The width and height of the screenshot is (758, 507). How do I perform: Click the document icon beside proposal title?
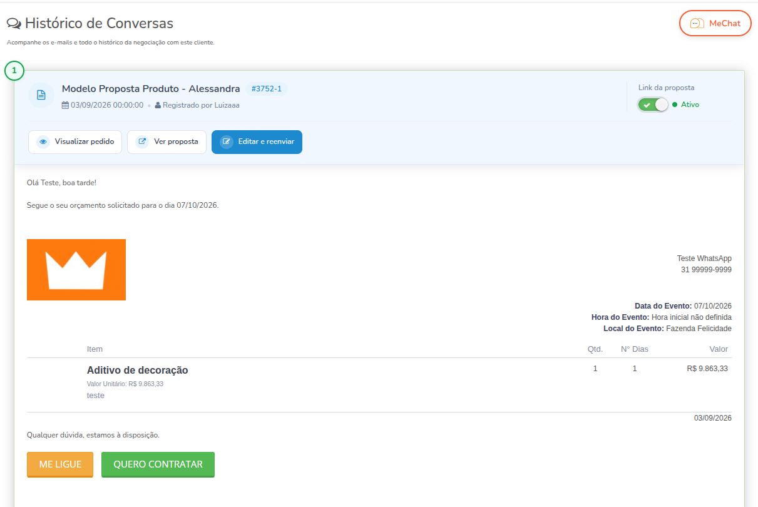pyautogui.click(x=41, y=95)
